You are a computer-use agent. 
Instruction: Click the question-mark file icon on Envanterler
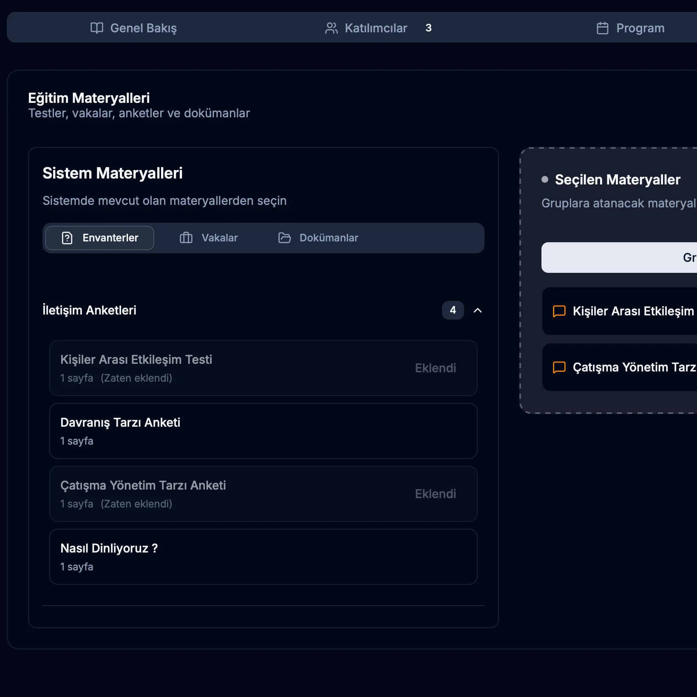67,238
